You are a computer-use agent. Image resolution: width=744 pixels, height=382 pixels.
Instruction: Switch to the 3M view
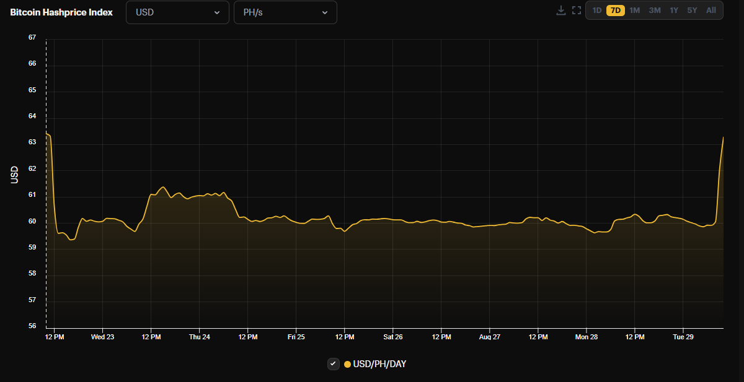pyautogui.click(x=653, y=10)
